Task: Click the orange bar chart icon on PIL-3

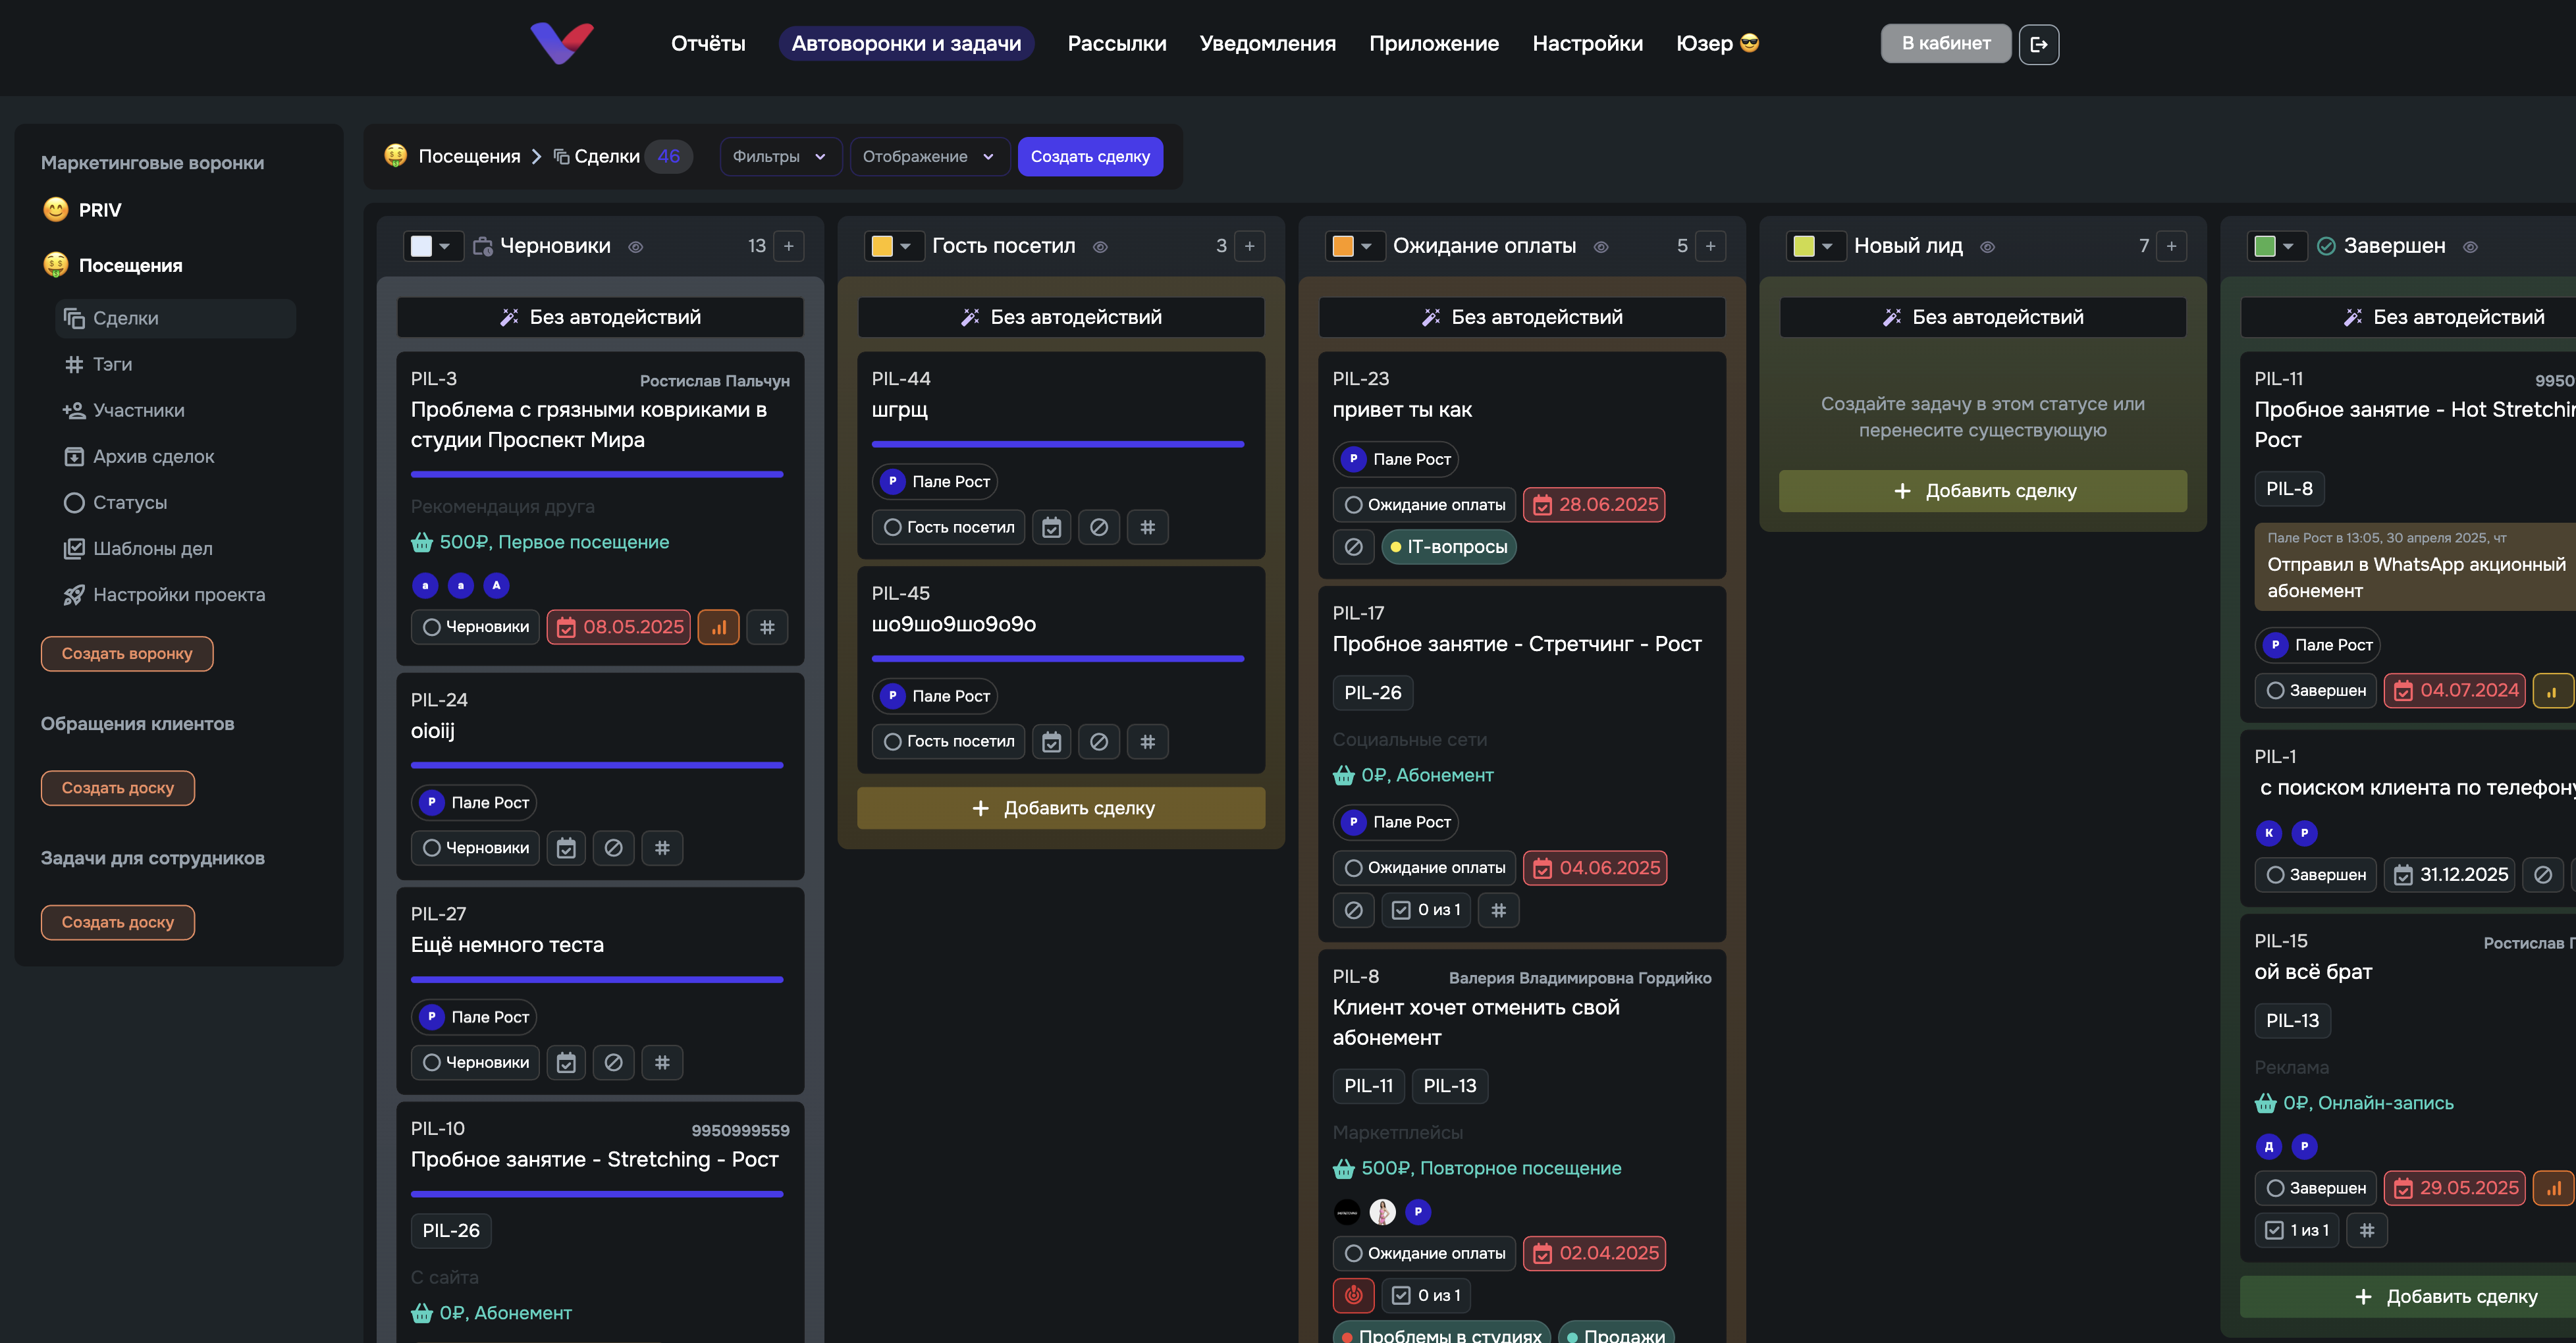Action: 718,627
